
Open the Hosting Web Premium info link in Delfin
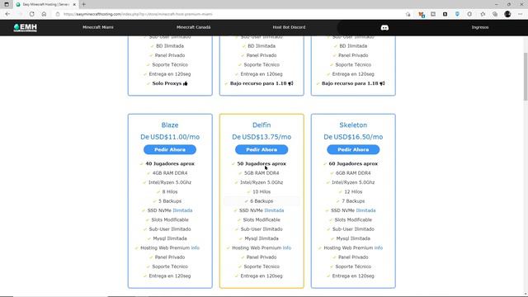287,247
